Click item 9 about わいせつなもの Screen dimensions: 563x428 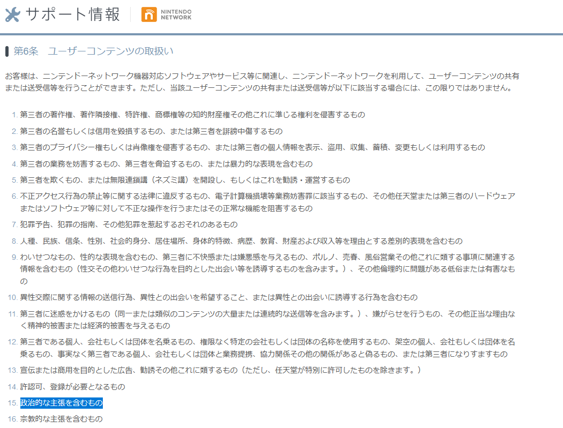tap(267, 269)
